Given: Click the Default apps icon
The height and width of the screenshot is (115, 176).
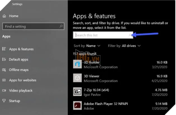Looking at the screenshot, I should click(4, 59).
